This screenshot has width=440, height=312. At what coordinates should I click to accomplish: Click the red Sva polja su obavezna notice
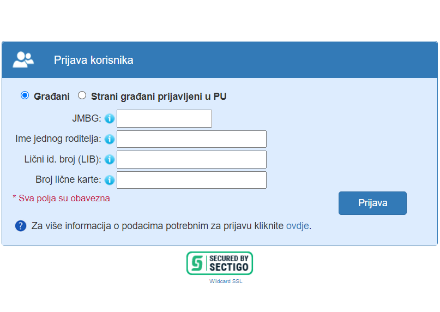click(x=61, y=198)
